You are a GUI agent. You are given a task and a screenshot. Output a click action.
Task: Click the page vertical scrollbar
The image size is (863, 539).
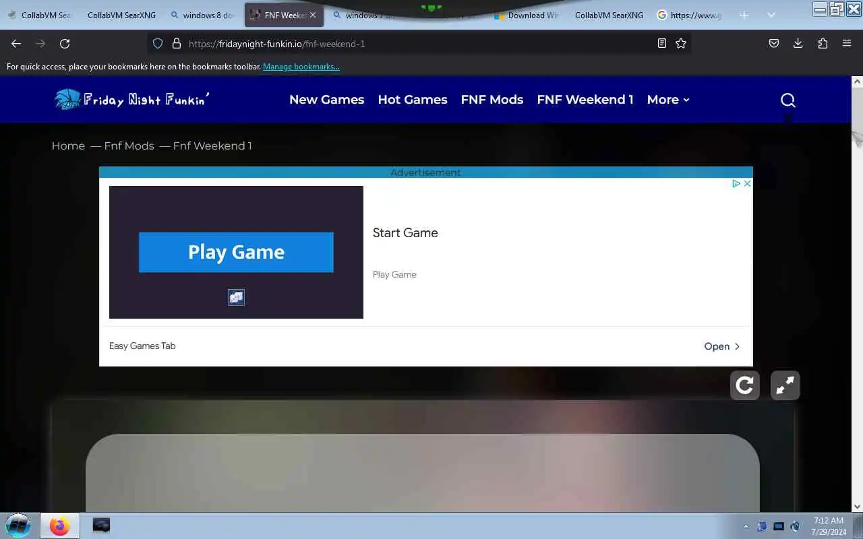(858, 293)
